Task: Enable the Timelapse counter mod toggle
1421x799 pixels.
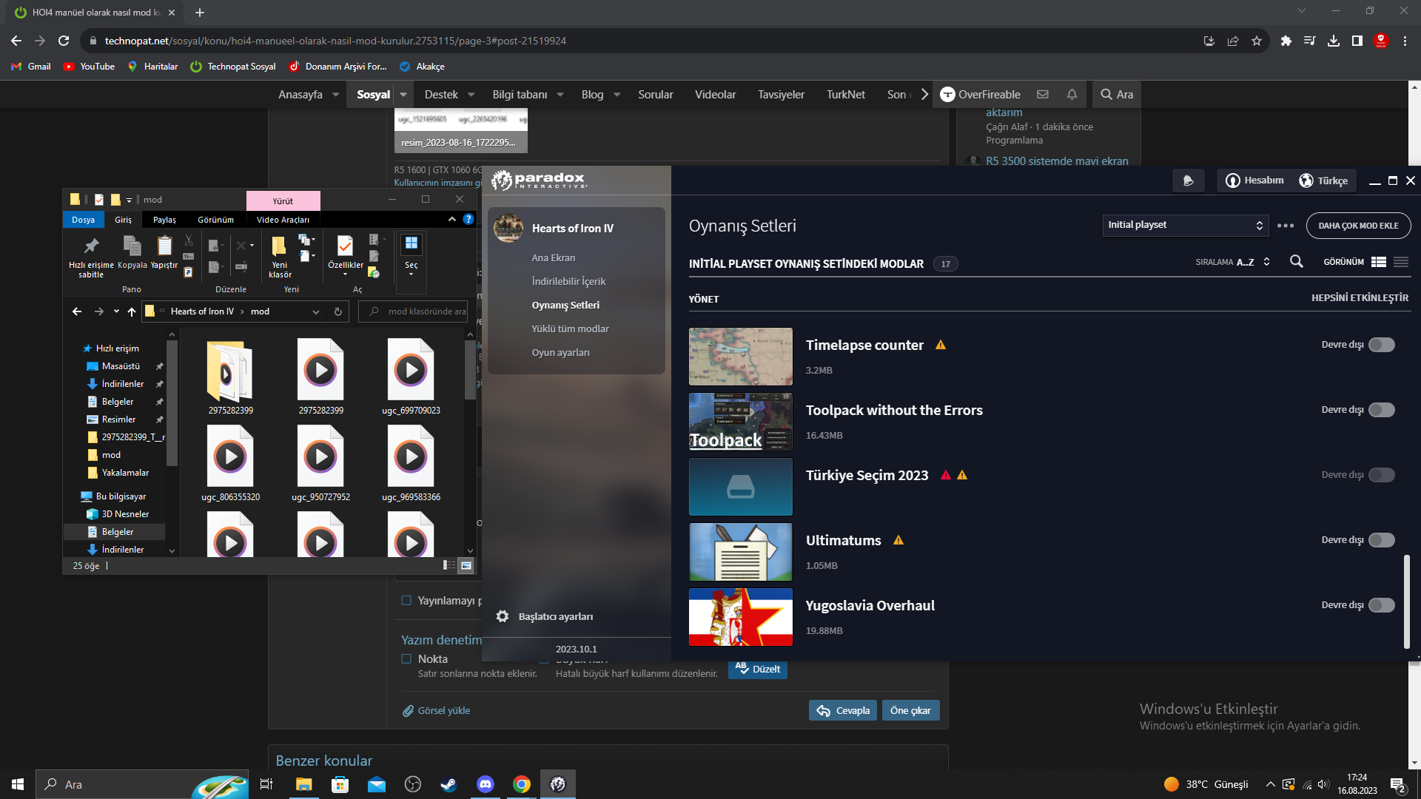Action: 1381,345
